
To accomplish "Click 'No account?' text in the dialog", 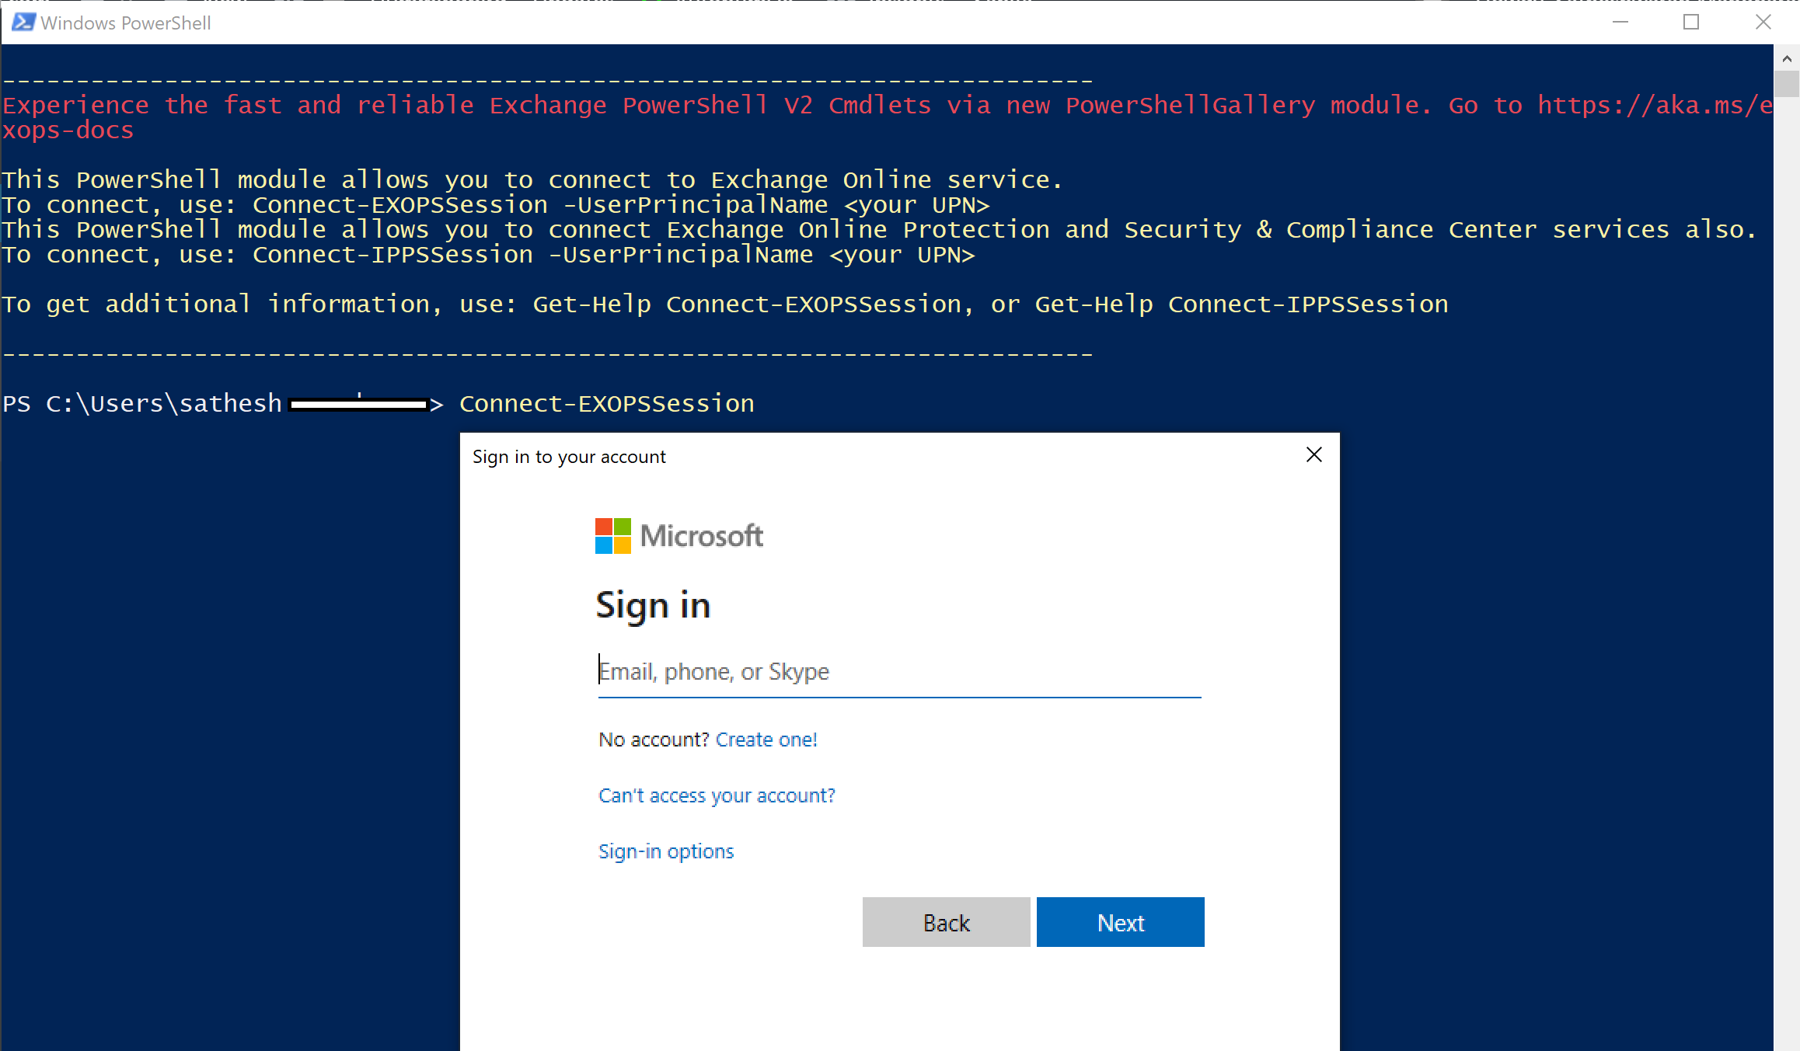I will pos(654,740).
